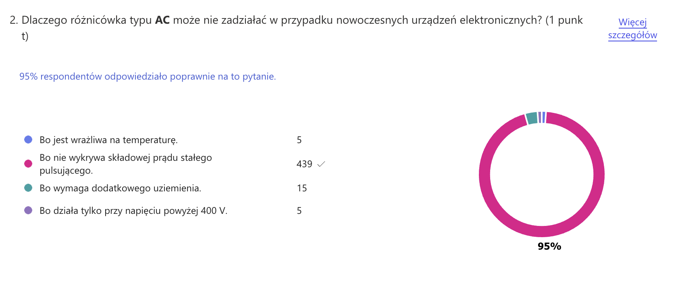678x283 pixels.
Task: Click the '1 punkt' label in question header
Action: tap(563, 19)
